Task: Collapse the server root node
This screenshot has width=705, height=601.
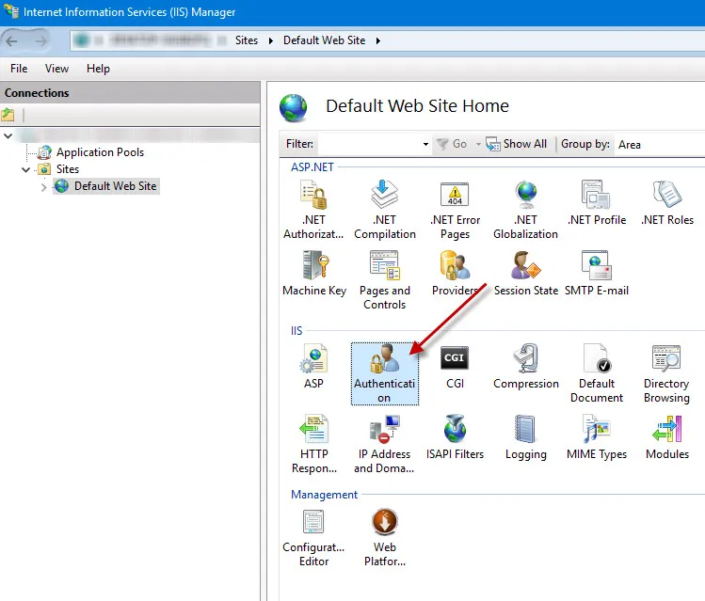Action: click(x=8, y=135)
